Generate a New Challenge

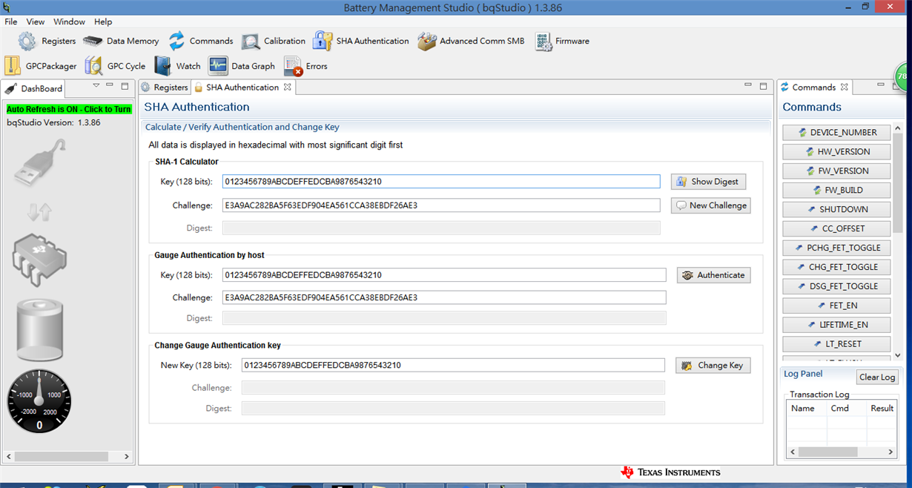[x=711, y=205]
